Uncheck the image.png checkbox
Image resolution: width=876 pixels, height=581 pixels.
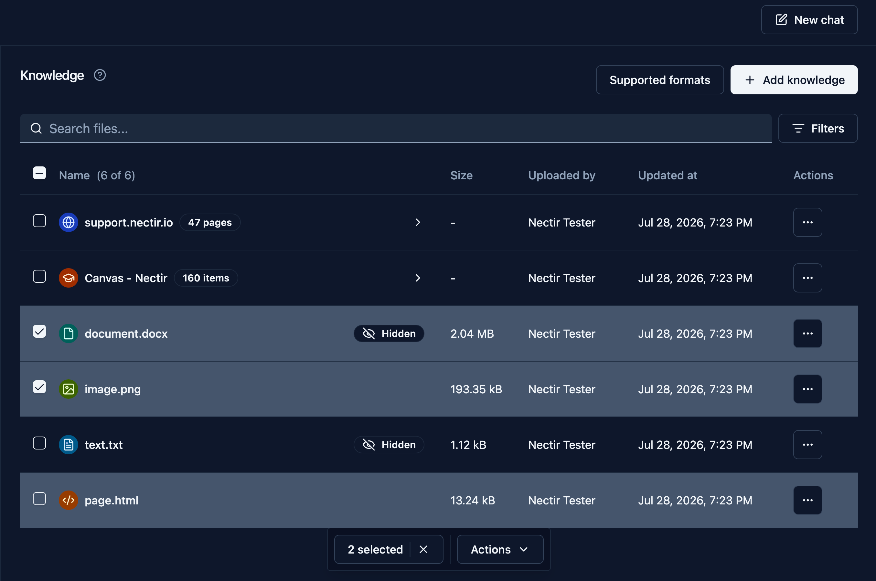[x=39, y=387]
